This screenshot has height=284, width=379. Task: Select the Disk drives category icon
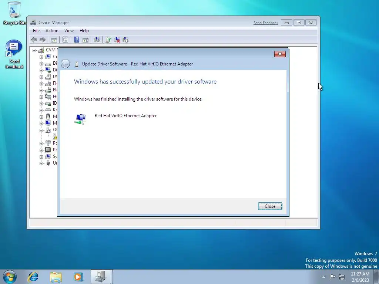[48, 64]
